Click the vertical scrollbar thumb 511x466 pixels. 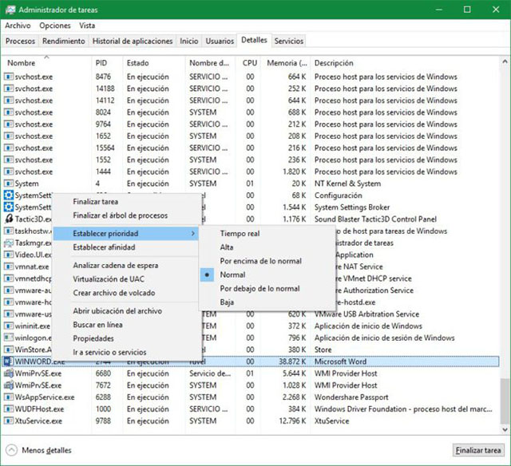505,401
